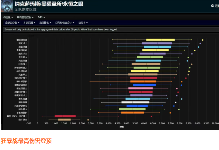Open the 全部百分数 filter menu
The width and height of the screenshot is (219, 150).
(x=12, y=23)
